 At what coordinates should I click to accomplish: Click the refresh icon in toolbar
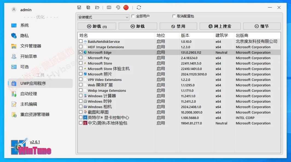point(139,7)
